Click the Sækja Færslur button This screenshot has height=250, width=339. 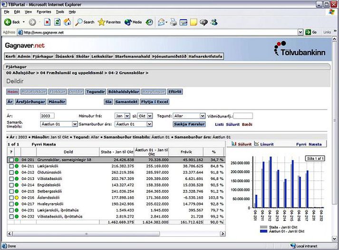tap(189, 124)
